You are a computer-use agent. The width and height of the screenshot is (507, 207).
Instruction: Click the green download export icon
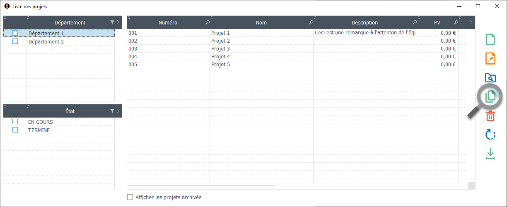(490, 154)
